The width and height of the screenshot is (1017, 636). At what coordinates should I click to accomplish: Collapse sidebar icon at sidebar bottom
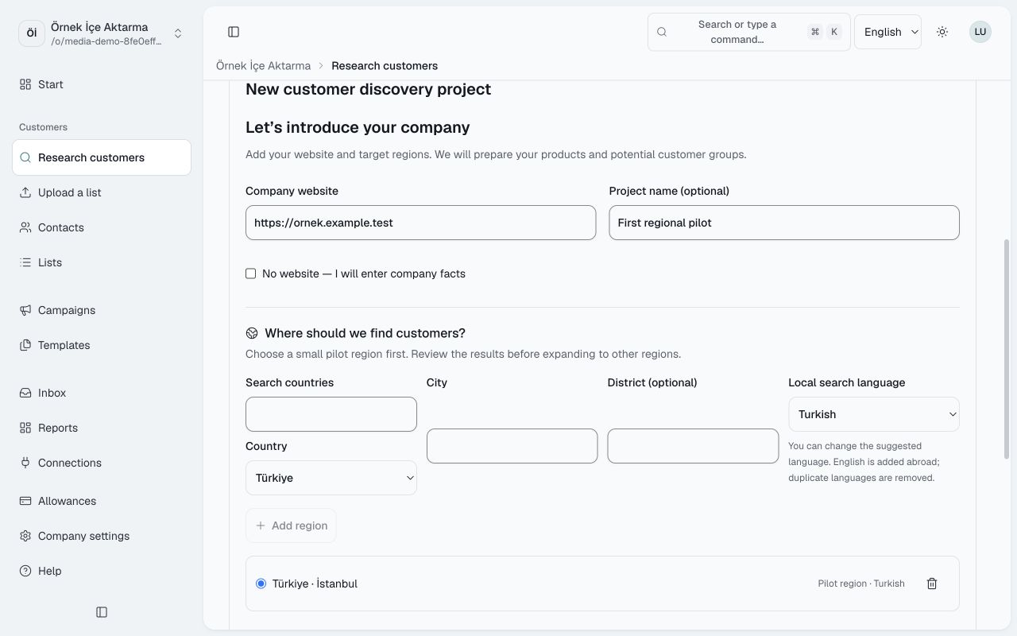[x=102, y=612]
